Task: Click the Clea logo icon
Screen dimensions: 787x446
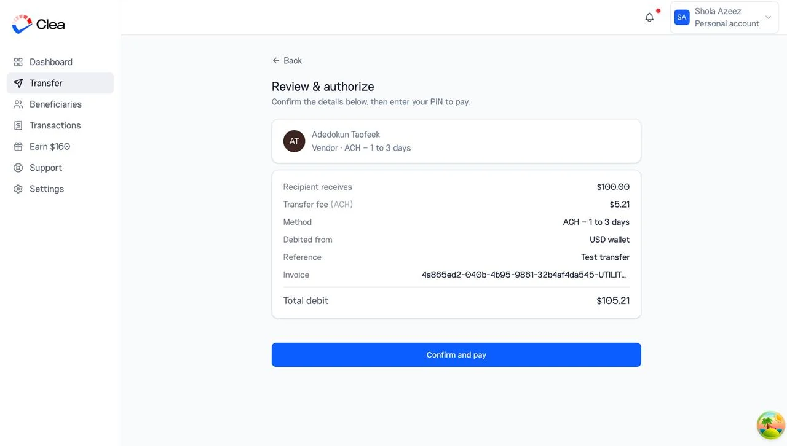Action: click(x=22, y=24)
